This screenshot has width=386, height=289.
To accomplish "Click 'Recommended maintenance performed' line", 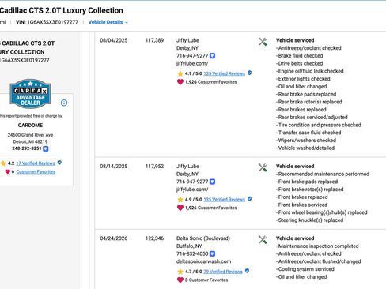I will click(x=323, y=174).
